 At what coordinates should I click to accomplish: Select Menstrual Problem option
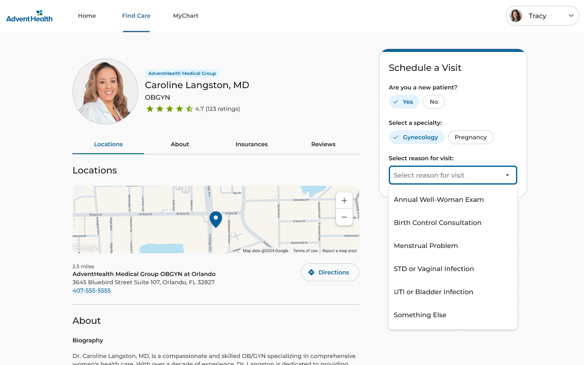(453, 246)
